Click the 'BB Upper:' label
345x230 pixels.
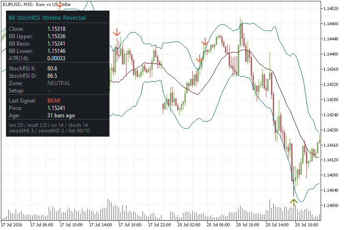(x=21, y=36)
